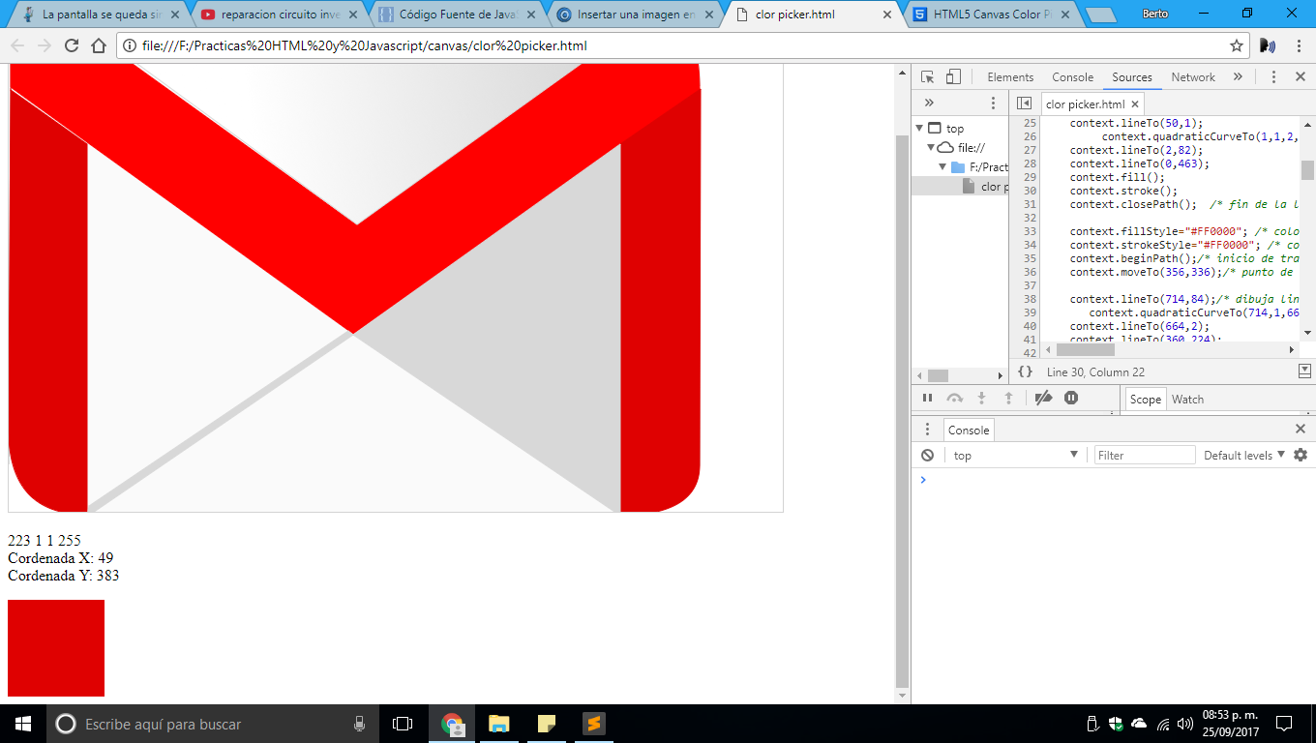Open Sublime Text from the taskbar
This screenshot has height=743, width=1316.
coord(593,724)
